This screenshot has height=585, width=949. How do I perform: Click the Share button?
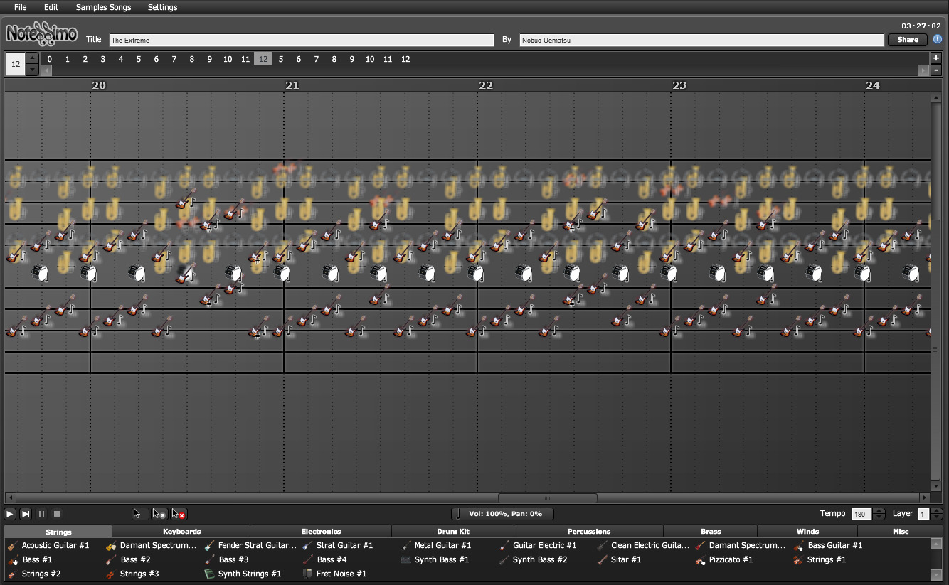coord(907,40)
